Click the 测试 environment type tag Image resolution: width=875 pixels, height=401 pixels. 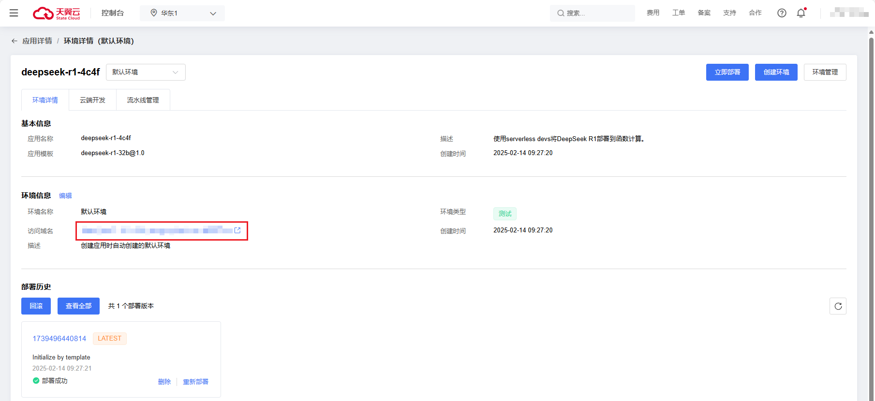pyautogui.click(x=505, y=214)
